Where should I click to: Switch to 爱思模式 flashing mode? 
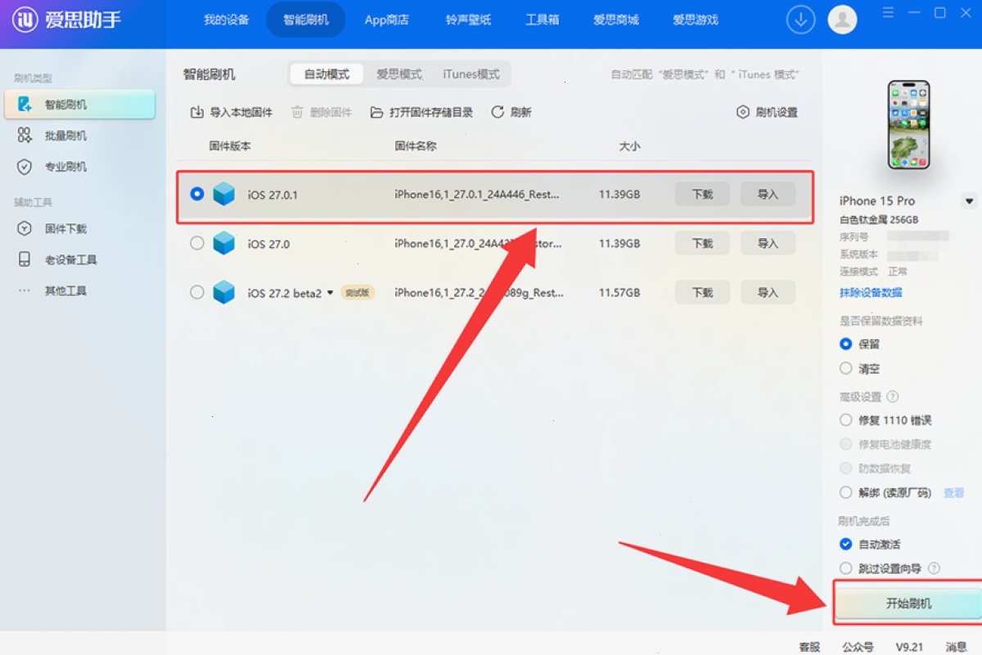(399, 74)
